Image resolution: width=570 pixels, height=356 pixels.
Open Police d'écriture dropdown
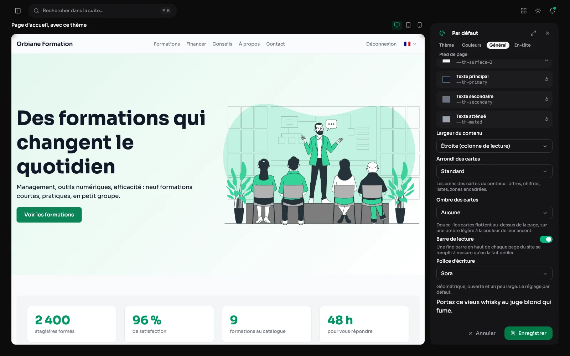(494, 273)
